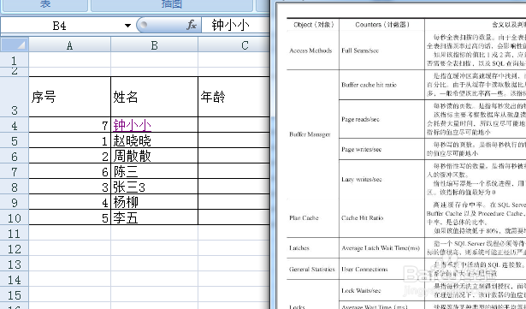Click the 表 ribbon group label
The height and width of the screenshot is (309, 526).
point(45,4)
